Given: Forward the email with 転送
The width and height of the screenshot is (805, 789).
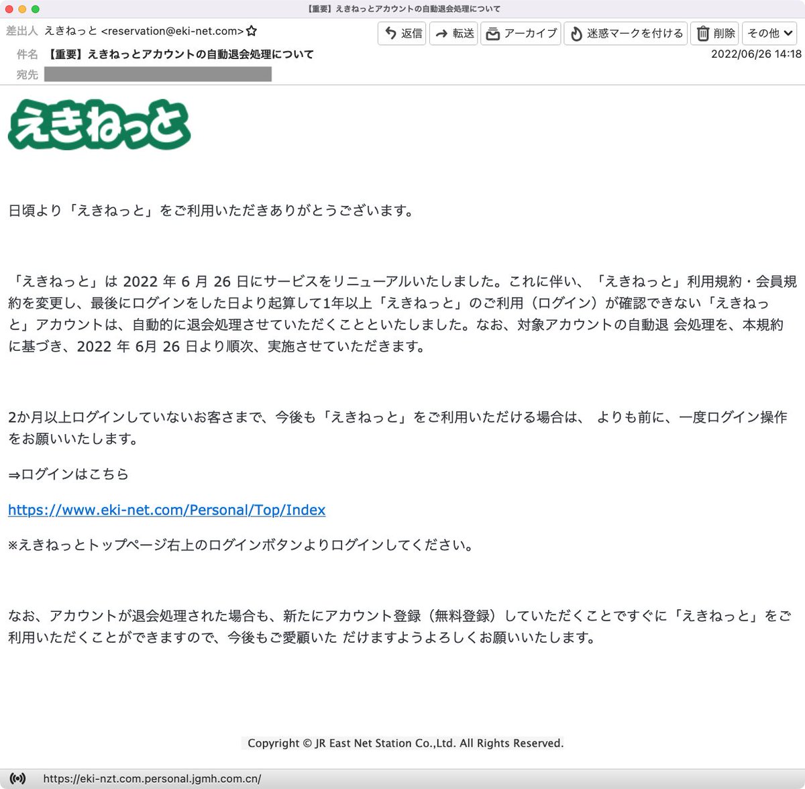Looking at the screenshot, I should (453, 33).
